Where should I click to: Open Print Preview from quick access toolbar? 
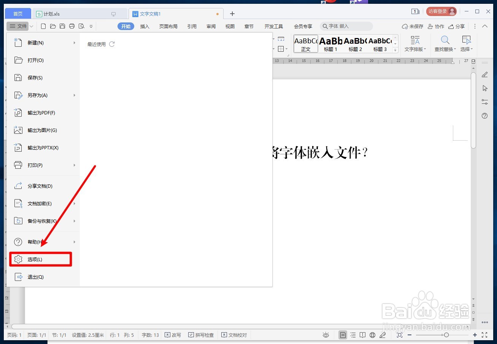[81, 26]
